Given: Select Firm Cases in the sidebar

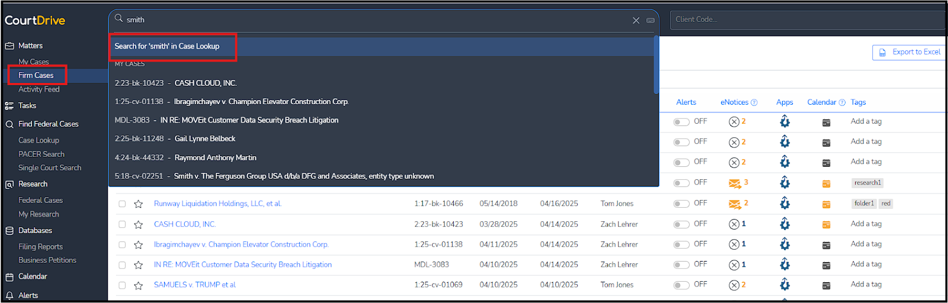Looking at the screenshot, I should click(36, 75).
